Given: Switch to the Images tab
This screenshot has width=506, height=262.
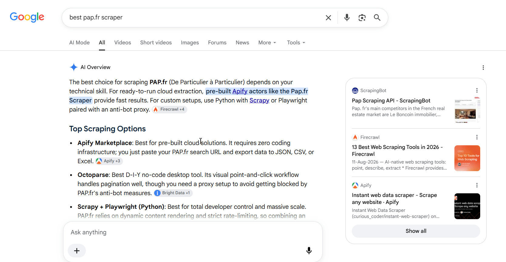Looking at the screenshot, I should coord(190,43).
